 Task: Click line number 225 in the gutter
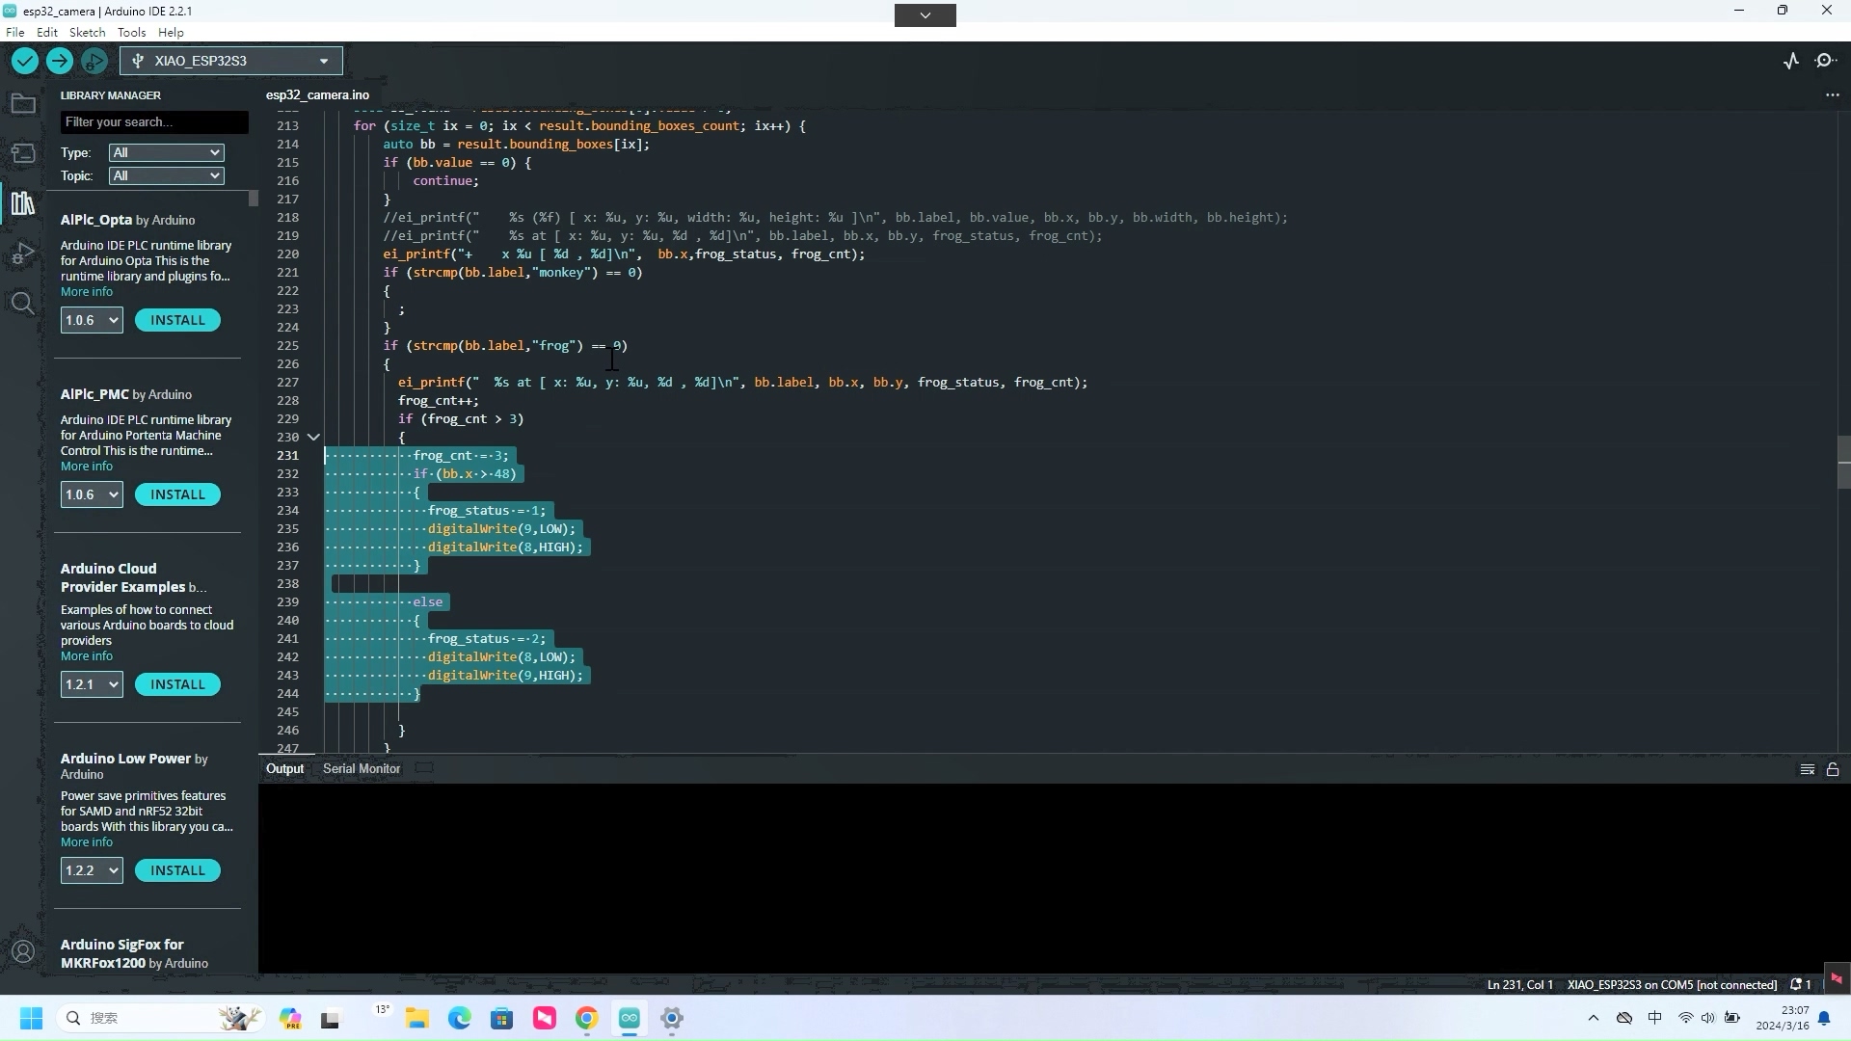coord(287,346)
